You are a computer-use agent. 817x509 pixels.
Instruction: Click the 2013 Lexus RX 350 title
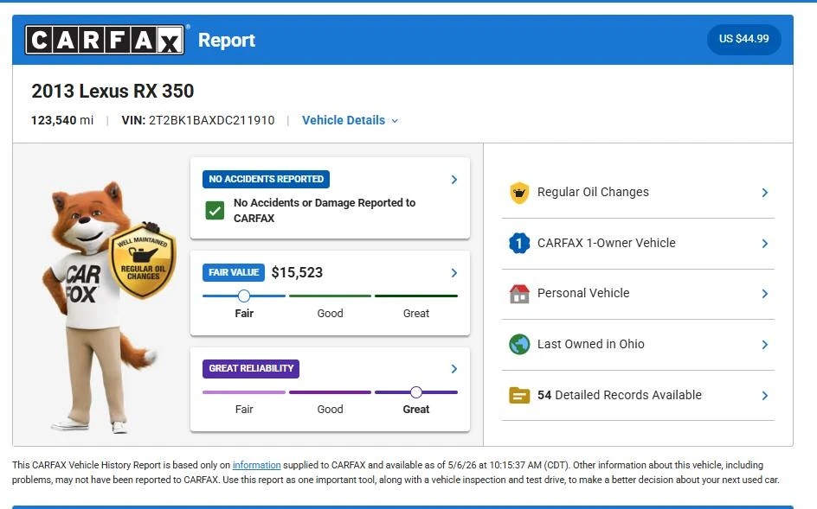[113, 91]
